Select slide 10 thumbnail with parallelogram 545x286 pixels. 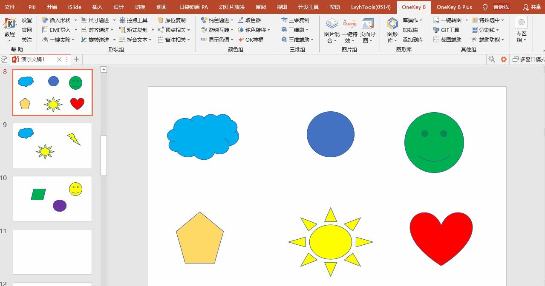point(52,198)
